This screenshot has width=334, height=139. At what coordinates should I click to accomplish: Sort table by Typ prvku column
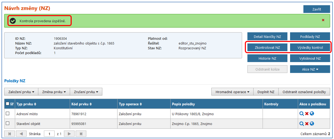pos(26,104)
